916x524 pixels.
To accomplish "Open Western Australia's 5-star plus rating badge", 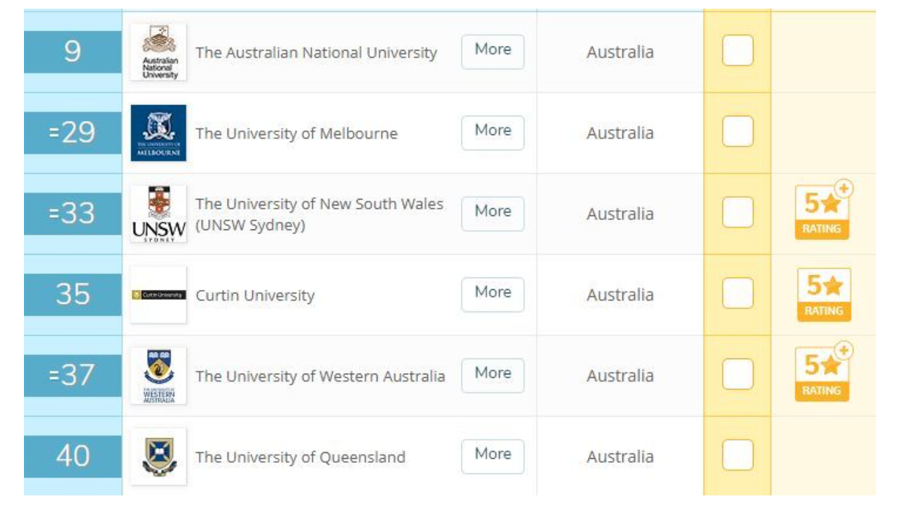I will click(x=824, y=372).
